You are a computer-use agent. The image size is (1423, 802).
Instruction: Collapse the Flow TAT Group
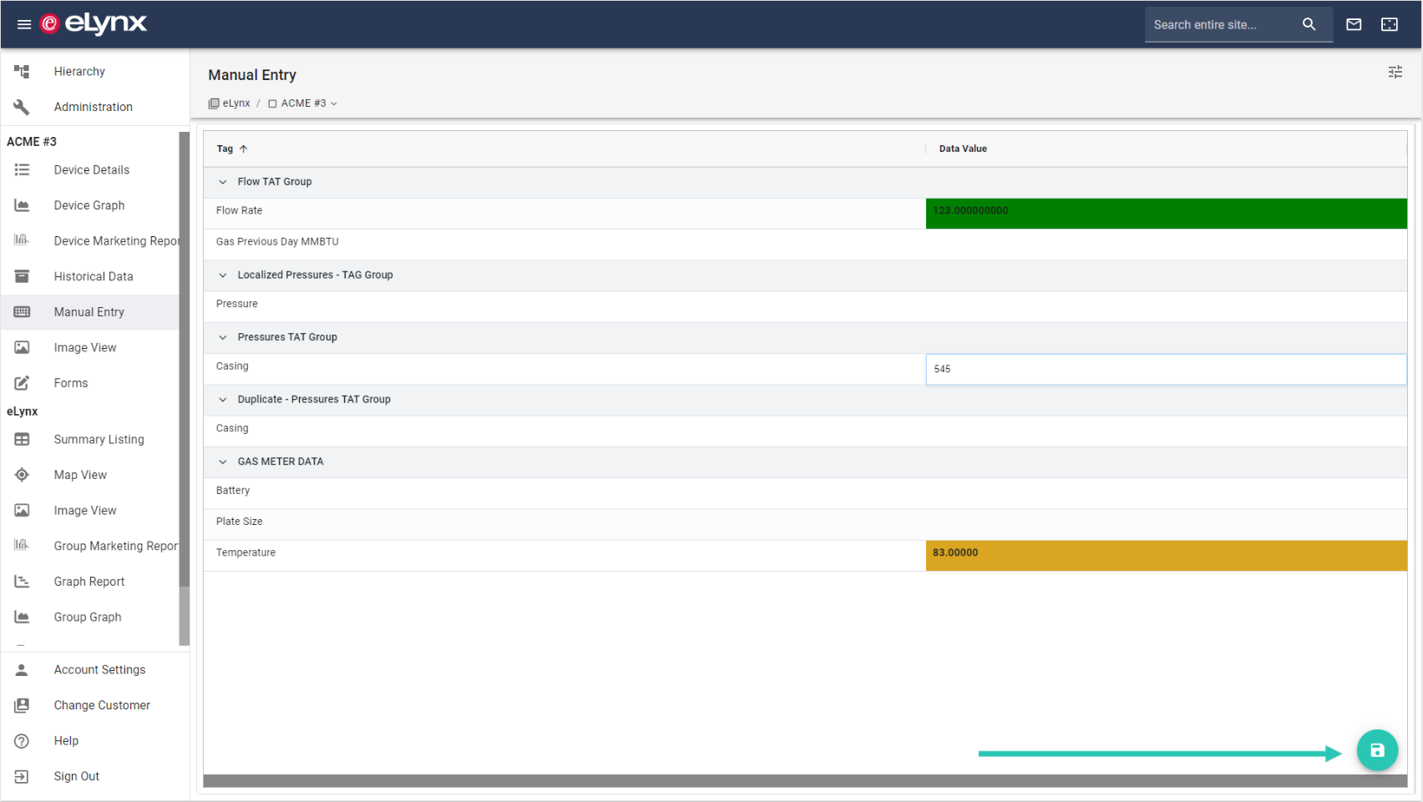coord(223,182)
